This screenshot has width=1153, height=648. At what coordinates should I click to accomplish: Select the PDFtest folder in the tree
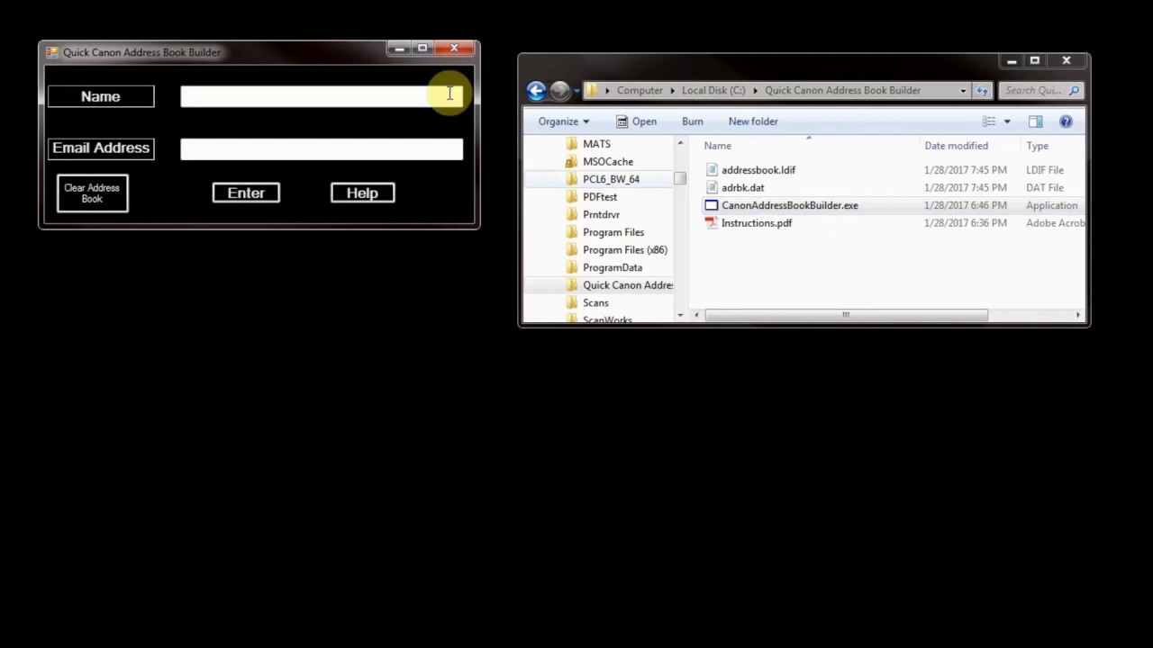[x=599, y=197]
